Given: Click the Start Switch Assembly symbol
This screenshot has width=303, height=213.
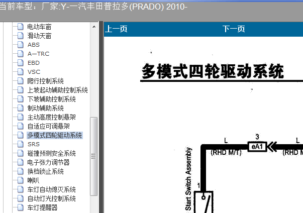Looking at the screenshot, I should [204, 202].
